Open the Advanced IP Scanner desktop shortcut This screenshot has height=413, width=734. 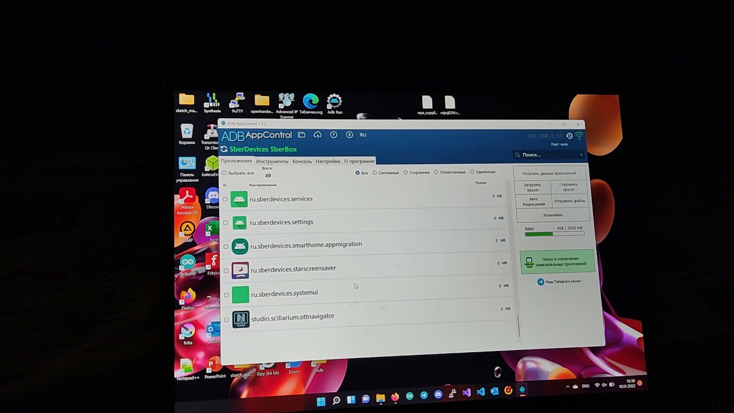tap(286, 105)
